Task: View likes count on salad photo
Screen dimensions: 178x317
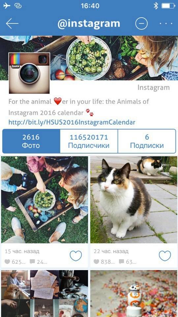Action: point(15,262)
